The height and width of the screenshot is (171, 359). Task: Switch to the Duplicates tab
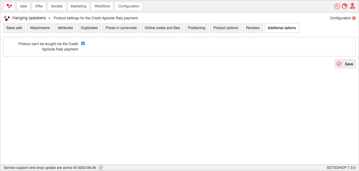tap(89, 28)
